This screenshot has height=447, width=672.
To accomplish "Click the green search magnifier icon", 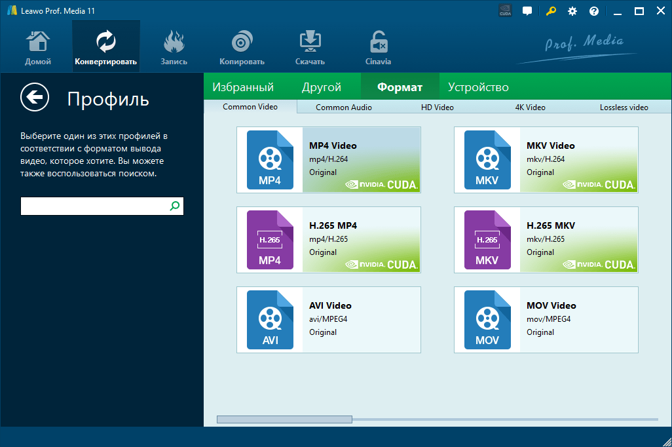I will [x=174, y=206].
